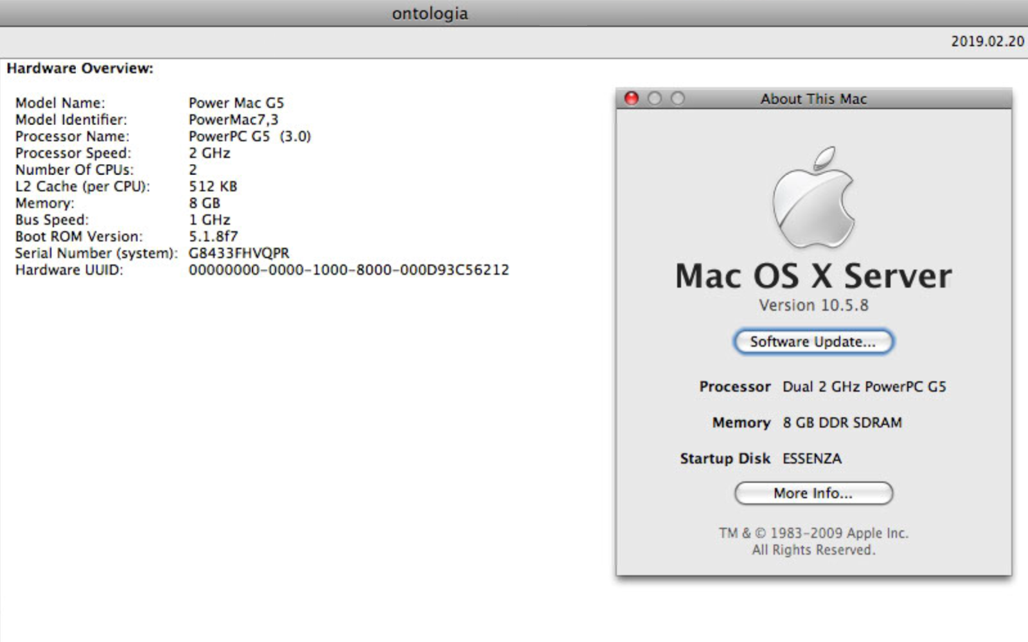Click the 1 GHz bus speed value

[x=209, y=220]
